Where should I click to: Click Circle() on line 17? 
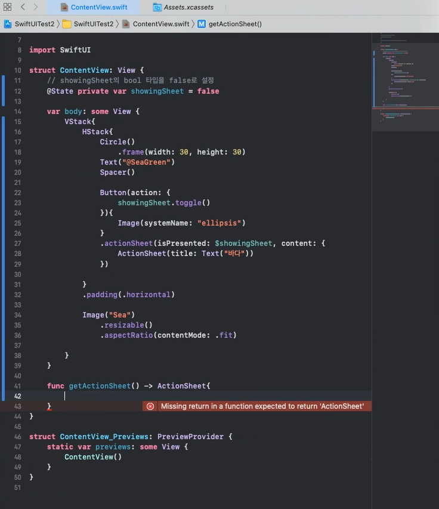[x=117, y=142]
